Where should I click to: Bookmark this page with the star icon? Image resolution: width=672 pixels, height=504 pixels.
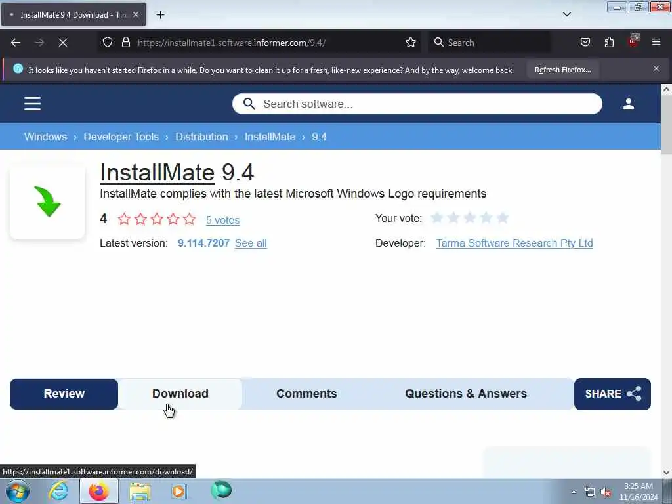click(411, 43)
